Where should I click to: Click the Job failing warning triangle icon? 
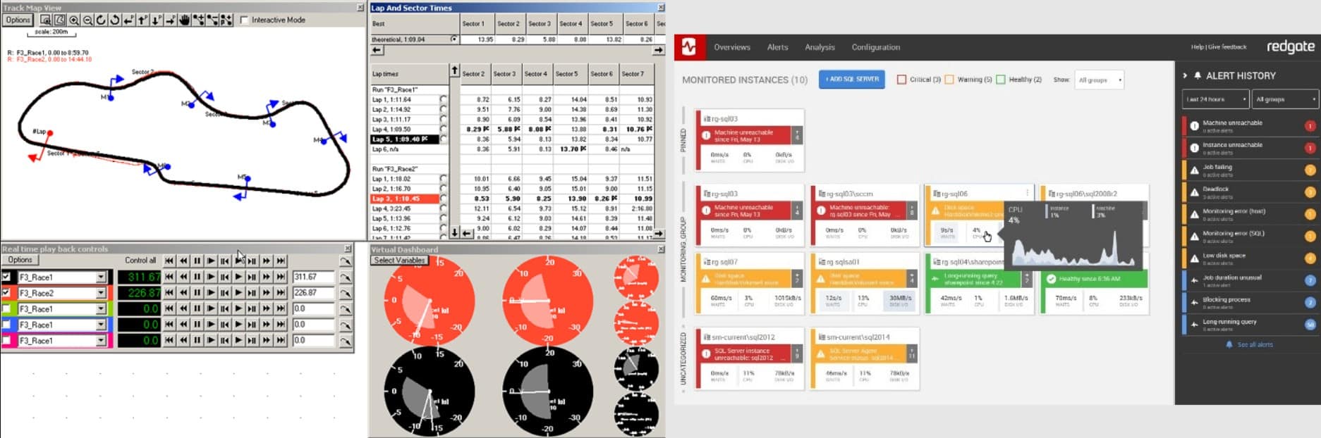tap(1194, 170)
